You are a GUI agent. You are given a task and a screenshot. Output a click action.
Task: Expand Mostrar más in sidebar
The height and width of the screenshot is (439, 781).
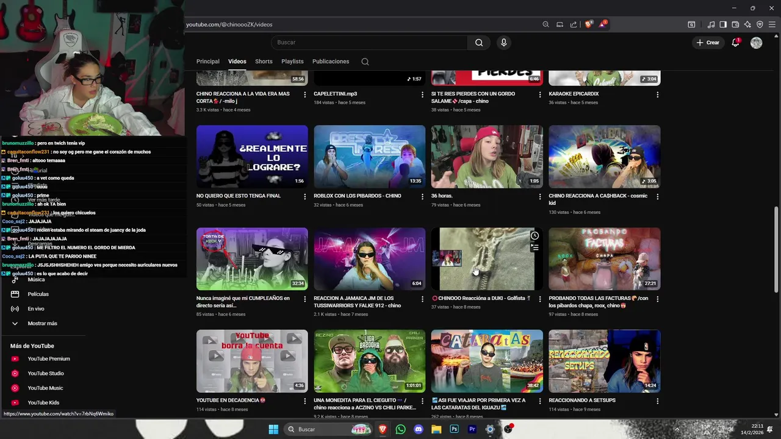tap(43, 324)
